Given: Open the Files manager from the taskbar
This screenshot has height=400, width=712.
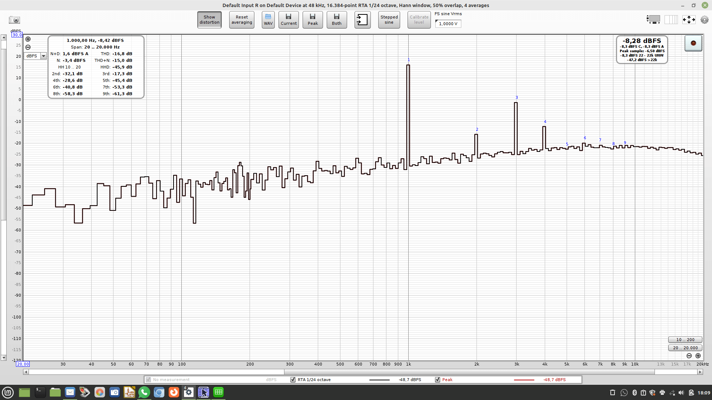Looking at the screenshot, I should pos(55,392).
